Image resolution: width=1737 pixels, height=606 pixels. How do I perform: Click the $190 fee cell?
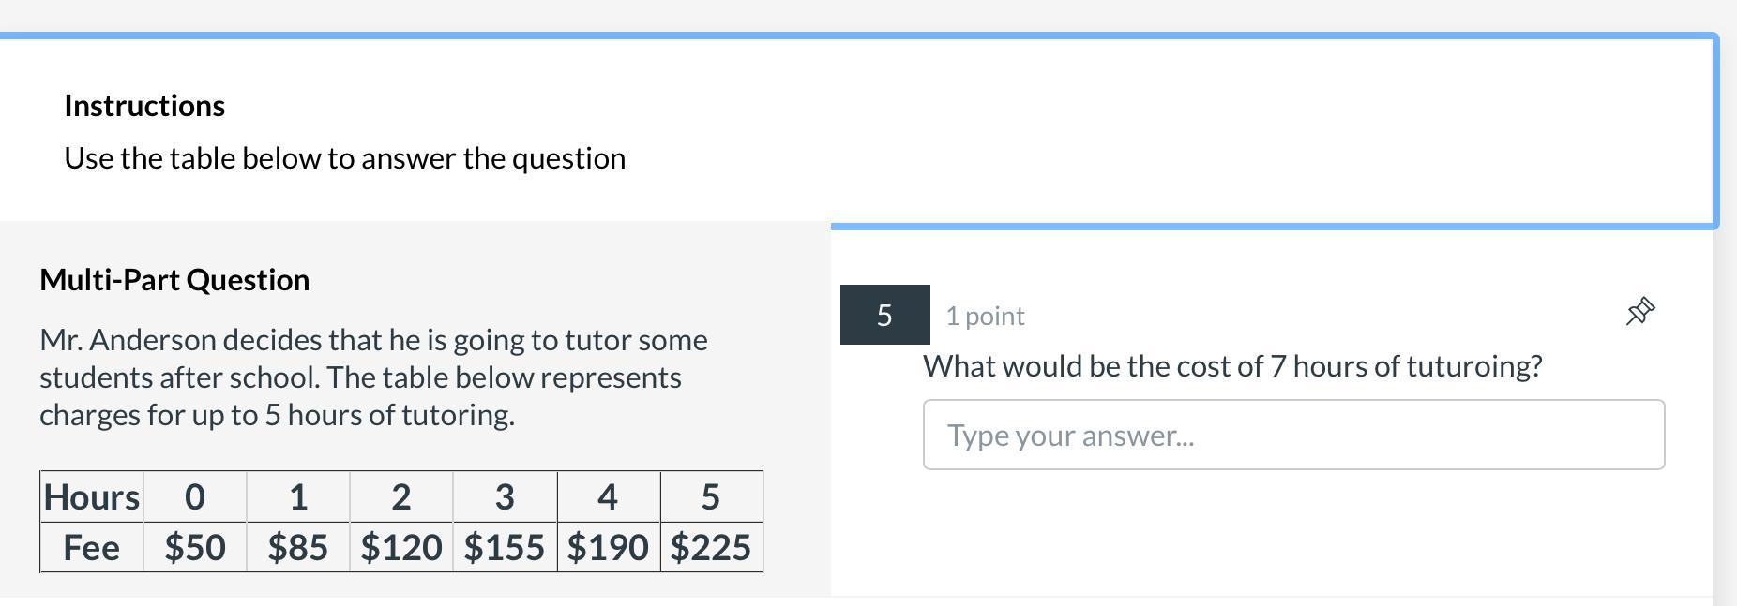pyautogui.click(x=608, y=548)
